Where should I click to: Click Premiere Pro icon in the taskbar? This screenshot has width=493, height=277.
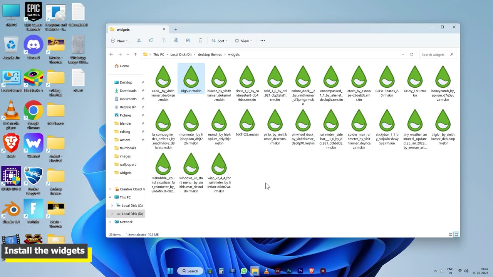tap(300, 271)
